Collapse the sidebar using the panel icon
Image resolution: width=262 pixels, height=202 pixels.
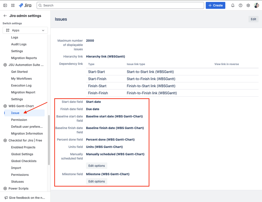click(5, 5)
